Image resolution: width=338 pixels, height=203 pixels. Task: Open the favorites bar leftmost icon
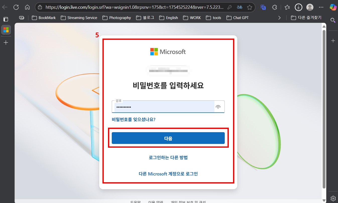tap(22, 18)
